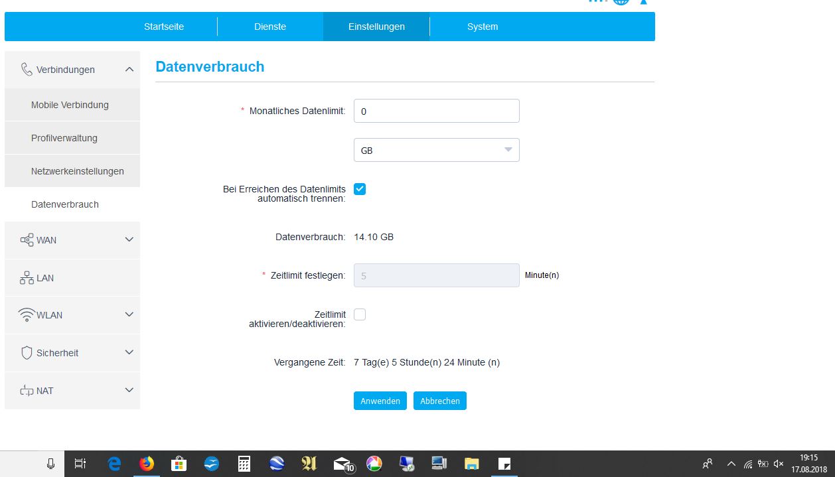Enable the Zeitlimit aktivieren checkbox
The image size is (835, 477).
(x=360, y=314)
